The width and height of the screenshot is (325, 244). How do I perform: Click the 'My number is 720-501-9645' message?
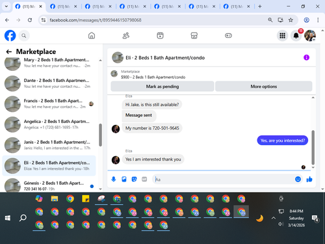point(152,128)
